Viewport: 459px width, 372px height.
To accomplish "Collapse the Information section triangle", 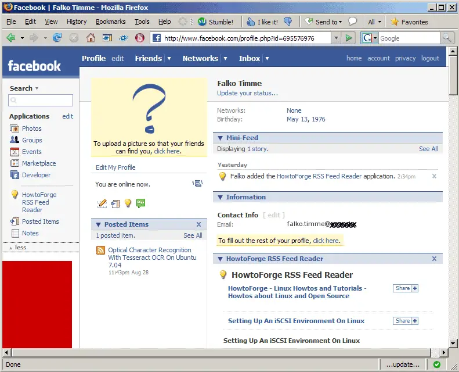I will 221,197.
